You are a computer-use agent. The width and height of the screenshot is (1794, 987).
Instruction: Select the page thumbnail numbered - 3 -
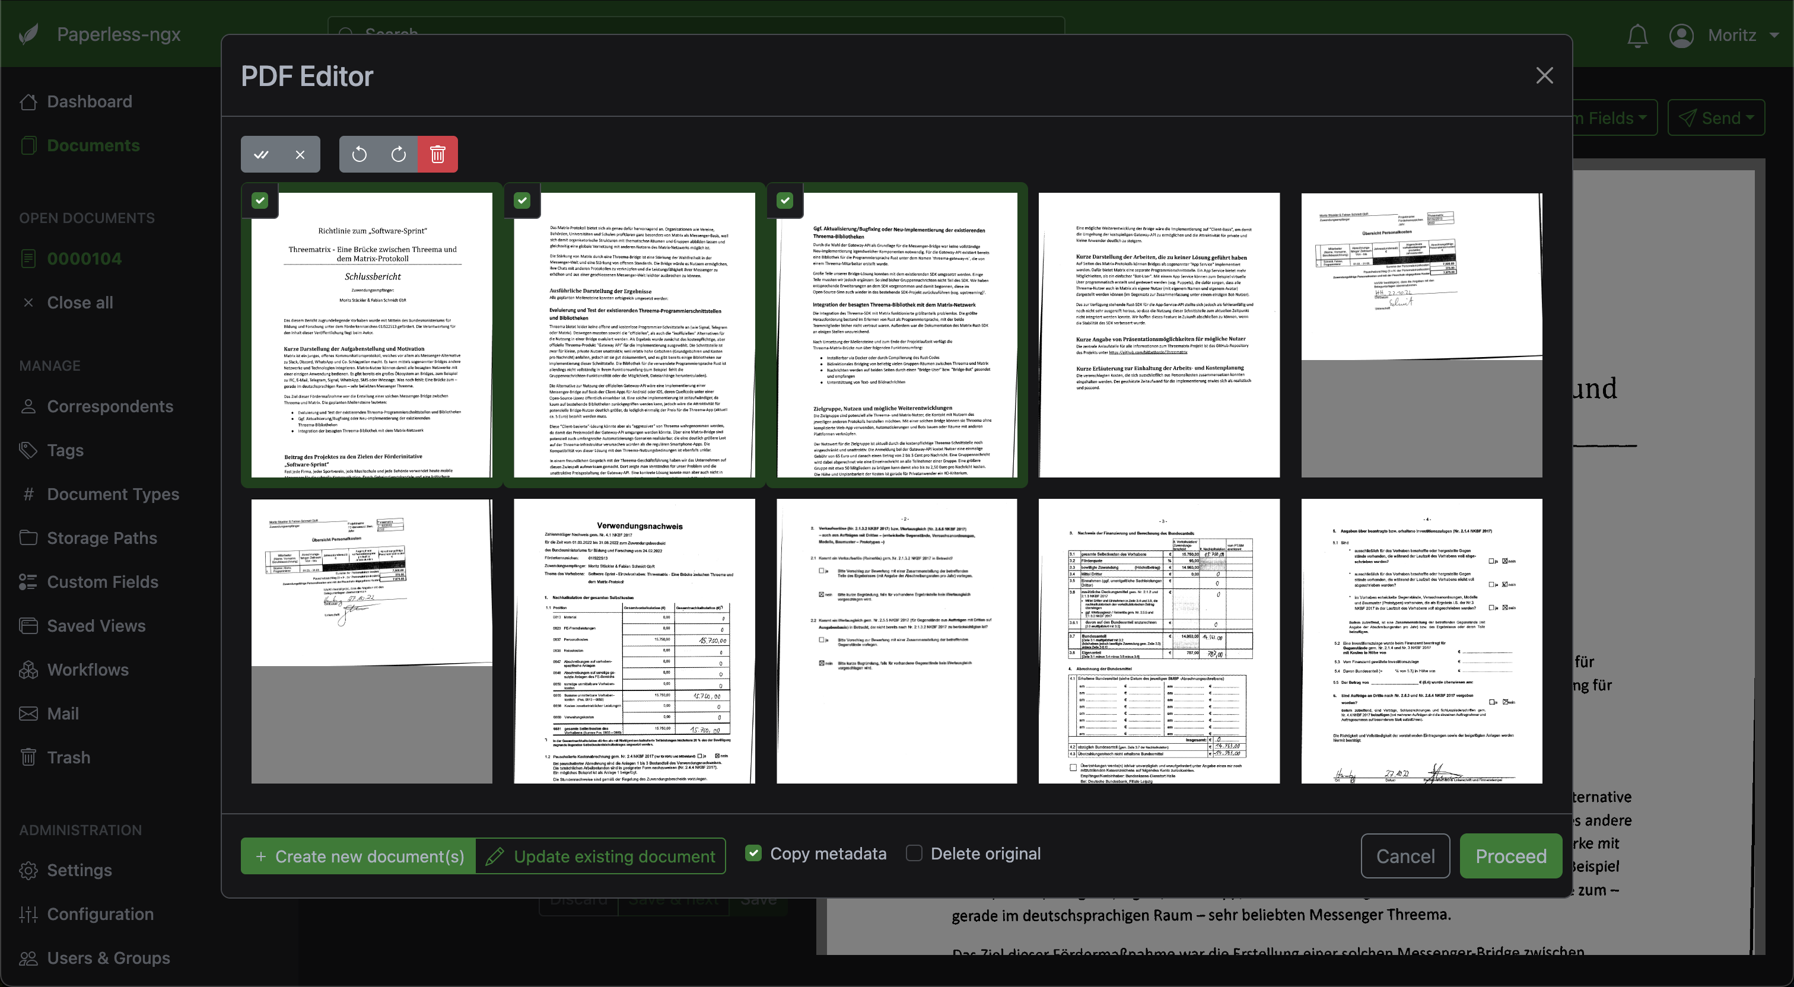1159,641
